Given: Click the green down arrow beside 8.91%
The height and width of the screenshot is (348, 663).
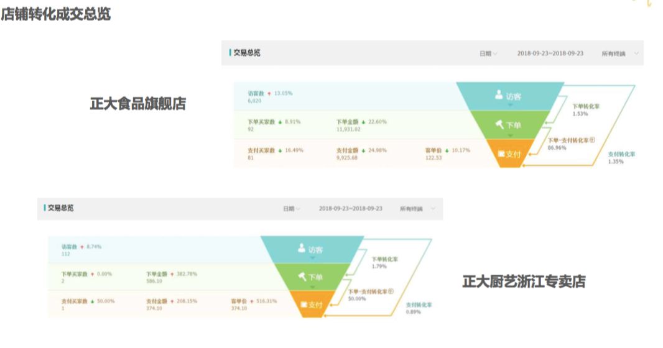Looking at the screenshot, I should point(280,122).
